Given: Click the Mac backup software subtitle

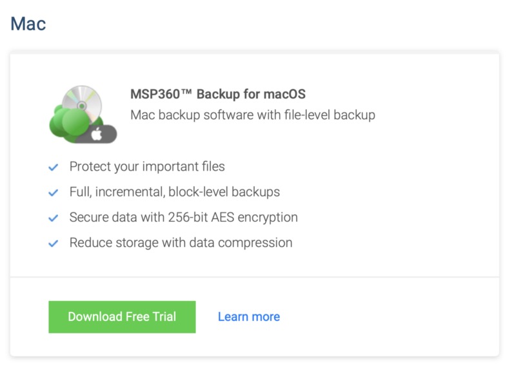Looking at the screenshot, I should [253, 115].
